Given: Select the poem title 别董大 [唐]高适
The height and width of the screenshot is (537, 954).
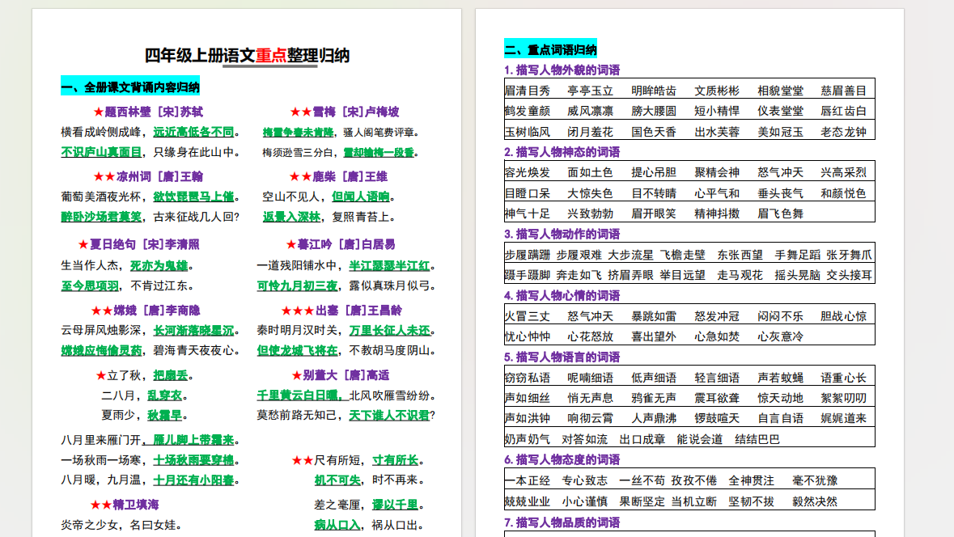Looking at the screenshot, I should click(346, 376).
